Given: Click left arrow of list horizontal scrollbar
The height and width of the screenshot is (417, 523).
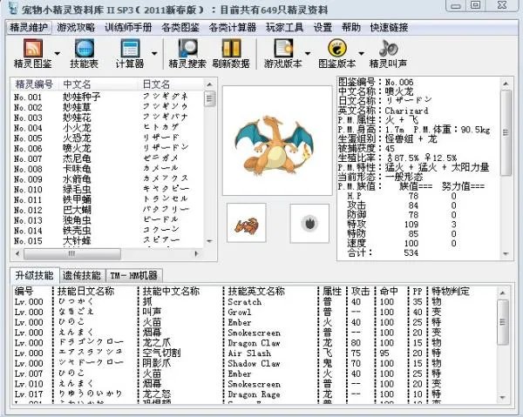Looking at the screenshot, I should pos(17,254).
